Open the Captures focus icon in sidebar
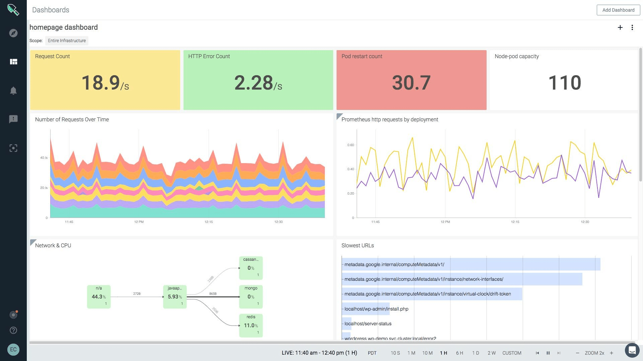Screen dimensions: 643x361 tap(13, 148)
